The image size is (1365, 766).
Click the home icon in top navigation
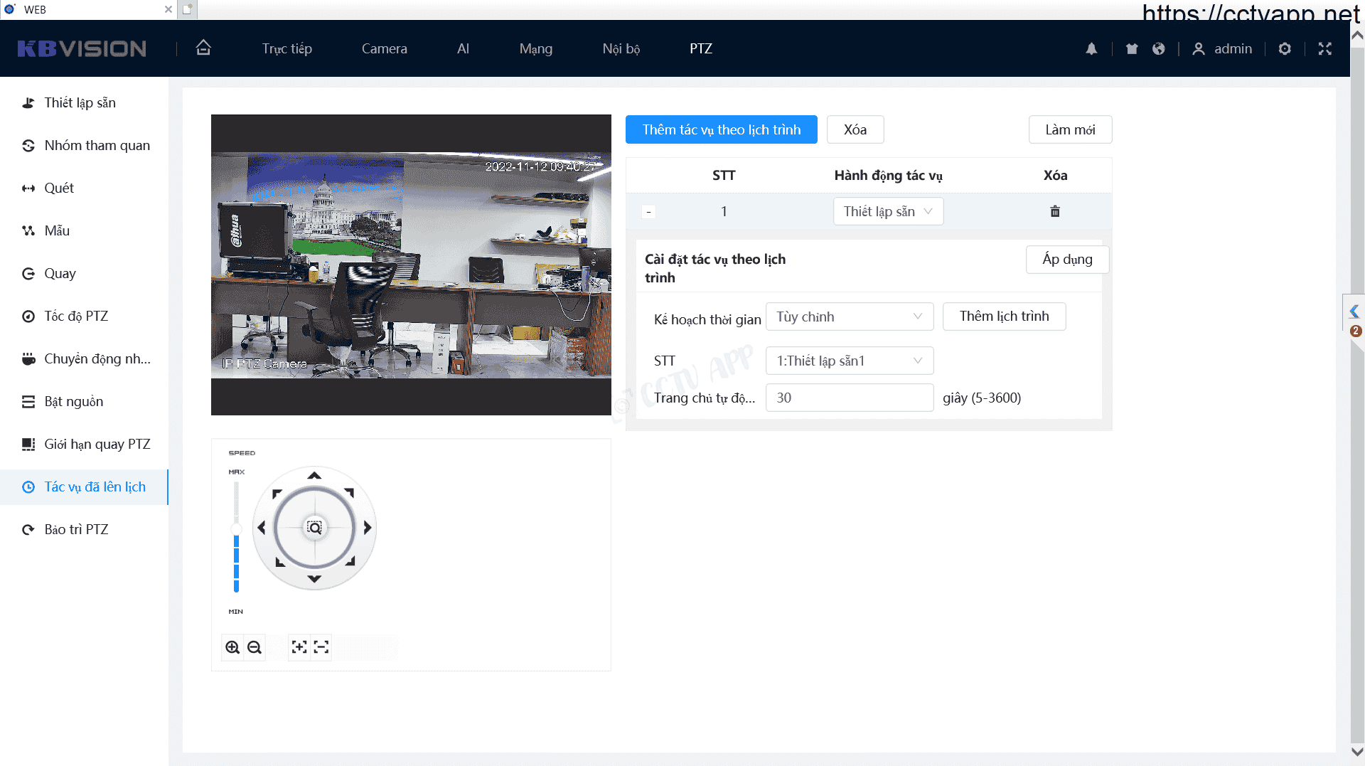tap(203, 48)
